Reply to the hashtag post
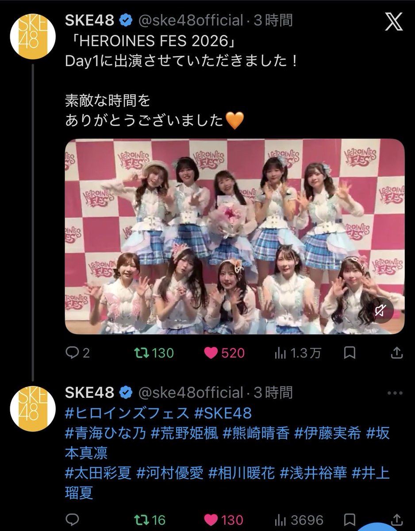The height and width of the screenshot is (531, 415). click(72, 519)
